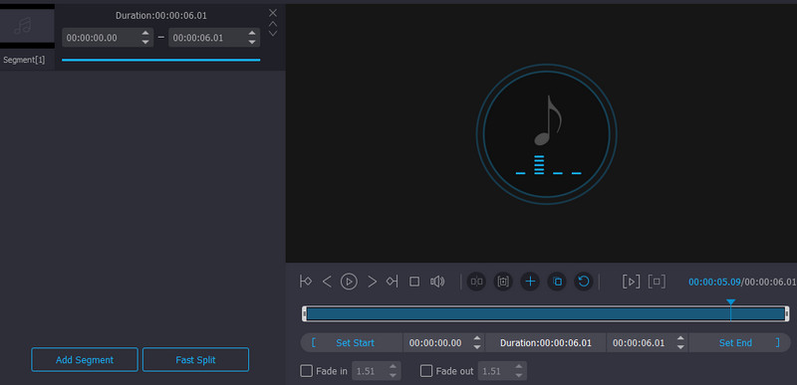
Task: Click inside the blue timeline bar
Action: coord(545,314)
